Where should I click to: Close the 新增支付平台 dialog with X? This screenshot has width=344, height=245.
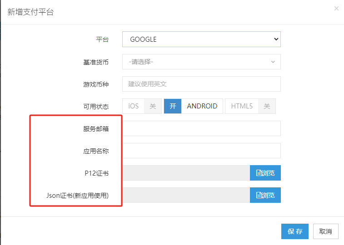[x=336, y=9]
